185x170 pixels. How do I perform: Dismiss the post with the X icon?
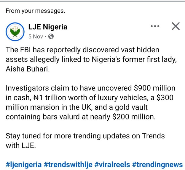176,26
